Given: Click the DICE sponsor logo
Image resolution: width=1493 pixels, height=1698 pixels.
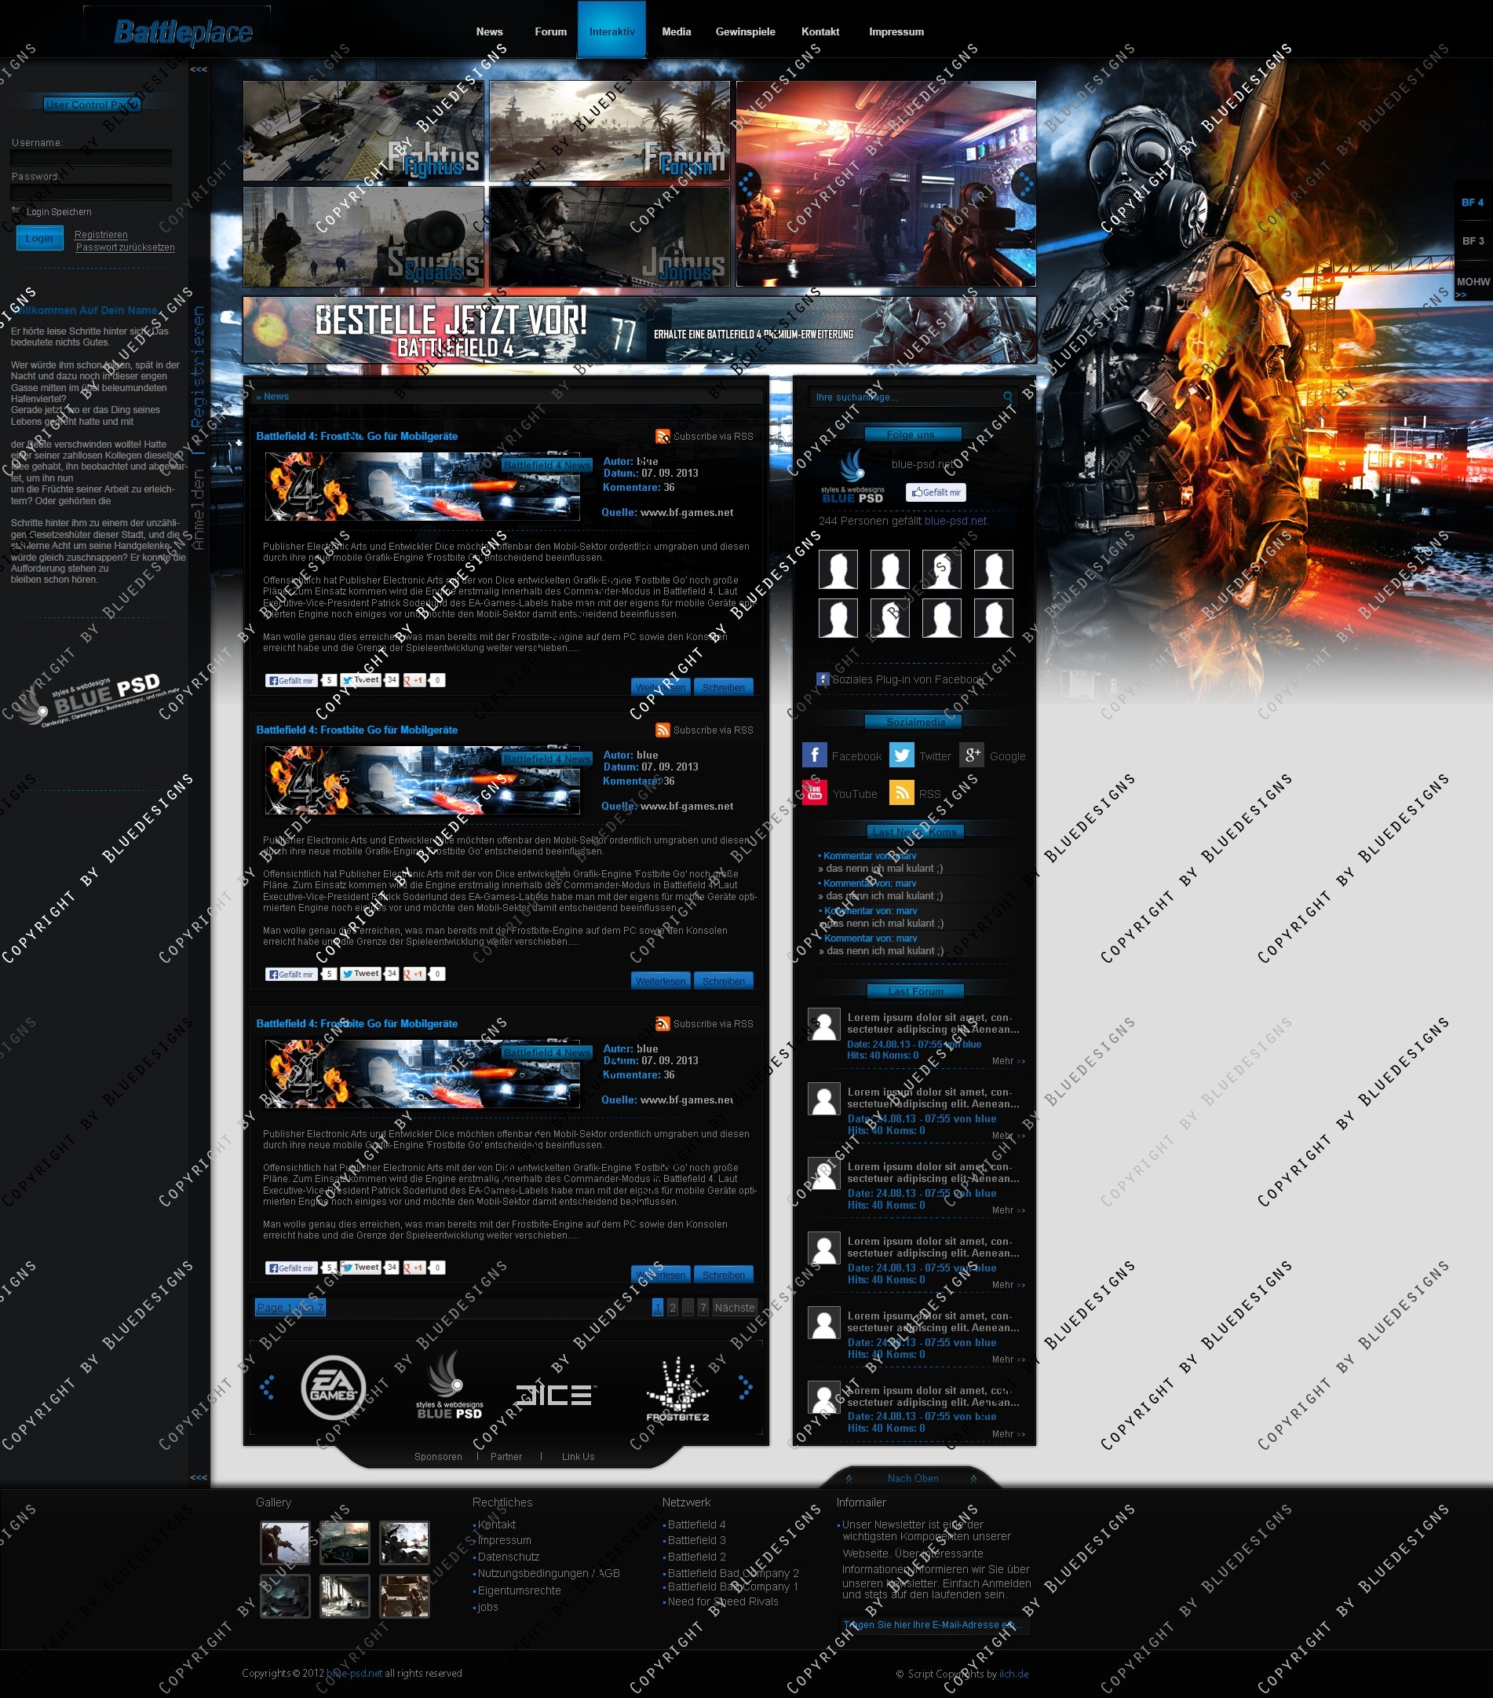Looking at the screenshot, I should point(555,1394).
